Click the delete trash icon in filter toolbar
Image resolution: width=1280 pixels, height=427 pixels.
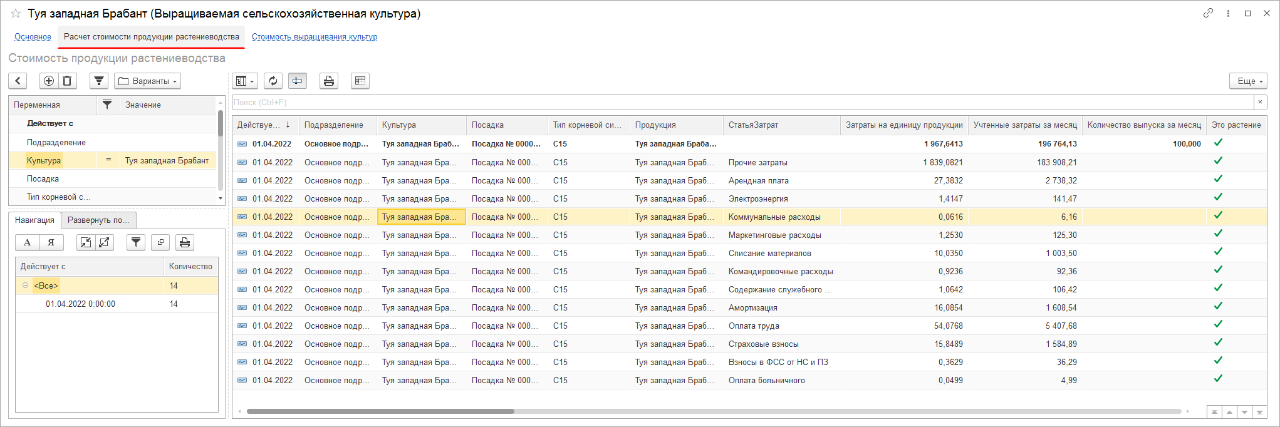67,81
